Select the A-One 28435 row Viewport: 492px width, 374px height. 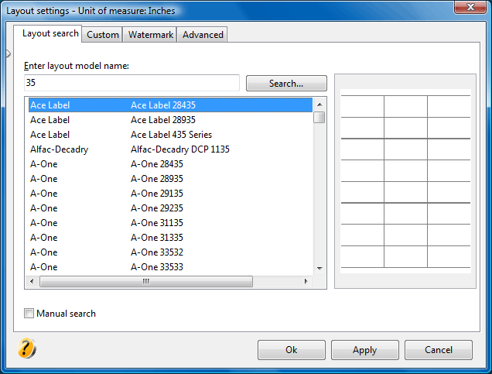[x=170, y=164]
